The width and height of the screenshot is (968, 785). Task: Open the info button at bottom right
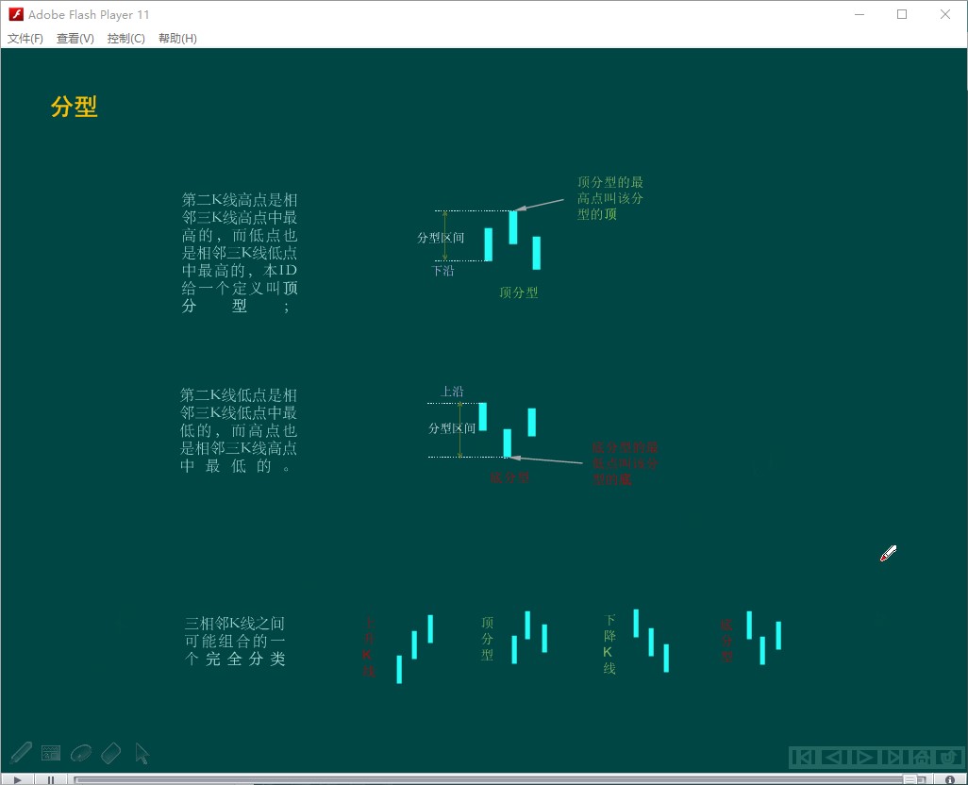(x=950, y=779)
